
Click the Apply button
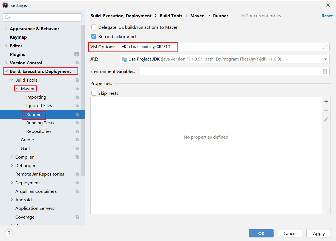coord(319,233)
